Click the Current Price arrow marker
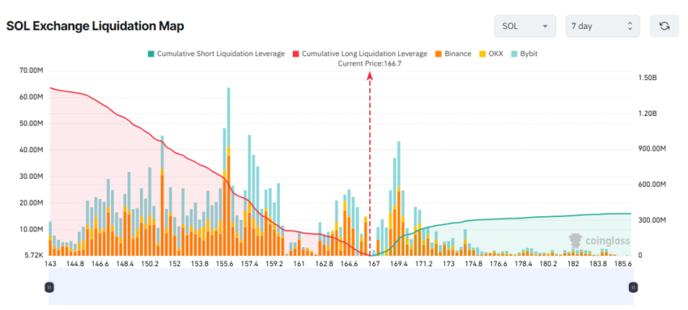This screenshot has height=310, width=688. tap(370, 76)
